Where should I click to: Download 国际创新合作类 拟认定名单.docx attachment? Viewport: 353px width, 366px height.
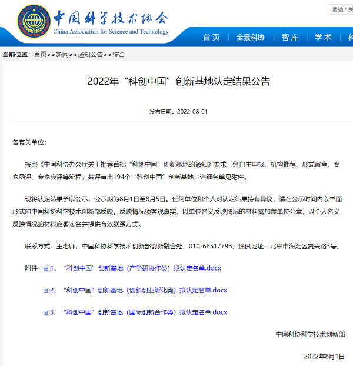[x=139, y=312]
